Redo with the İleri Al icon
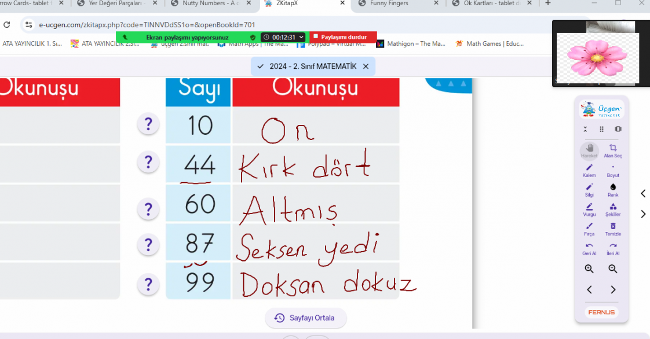 613,248
